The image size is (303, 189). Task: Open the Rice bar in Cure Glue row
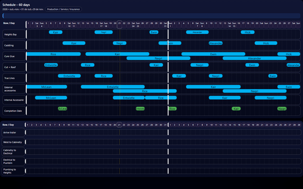pos(54,54)
